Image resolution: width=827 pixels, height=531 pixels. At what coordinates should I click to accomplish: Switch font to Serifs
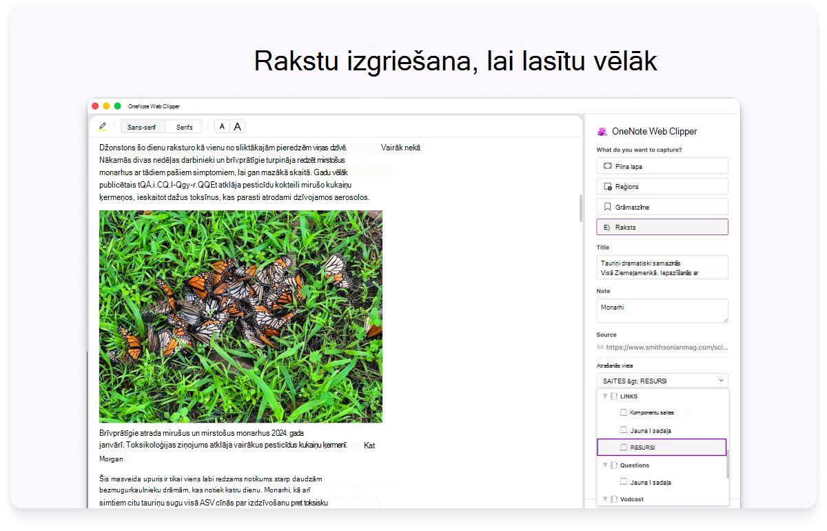[x=184, y=127]
